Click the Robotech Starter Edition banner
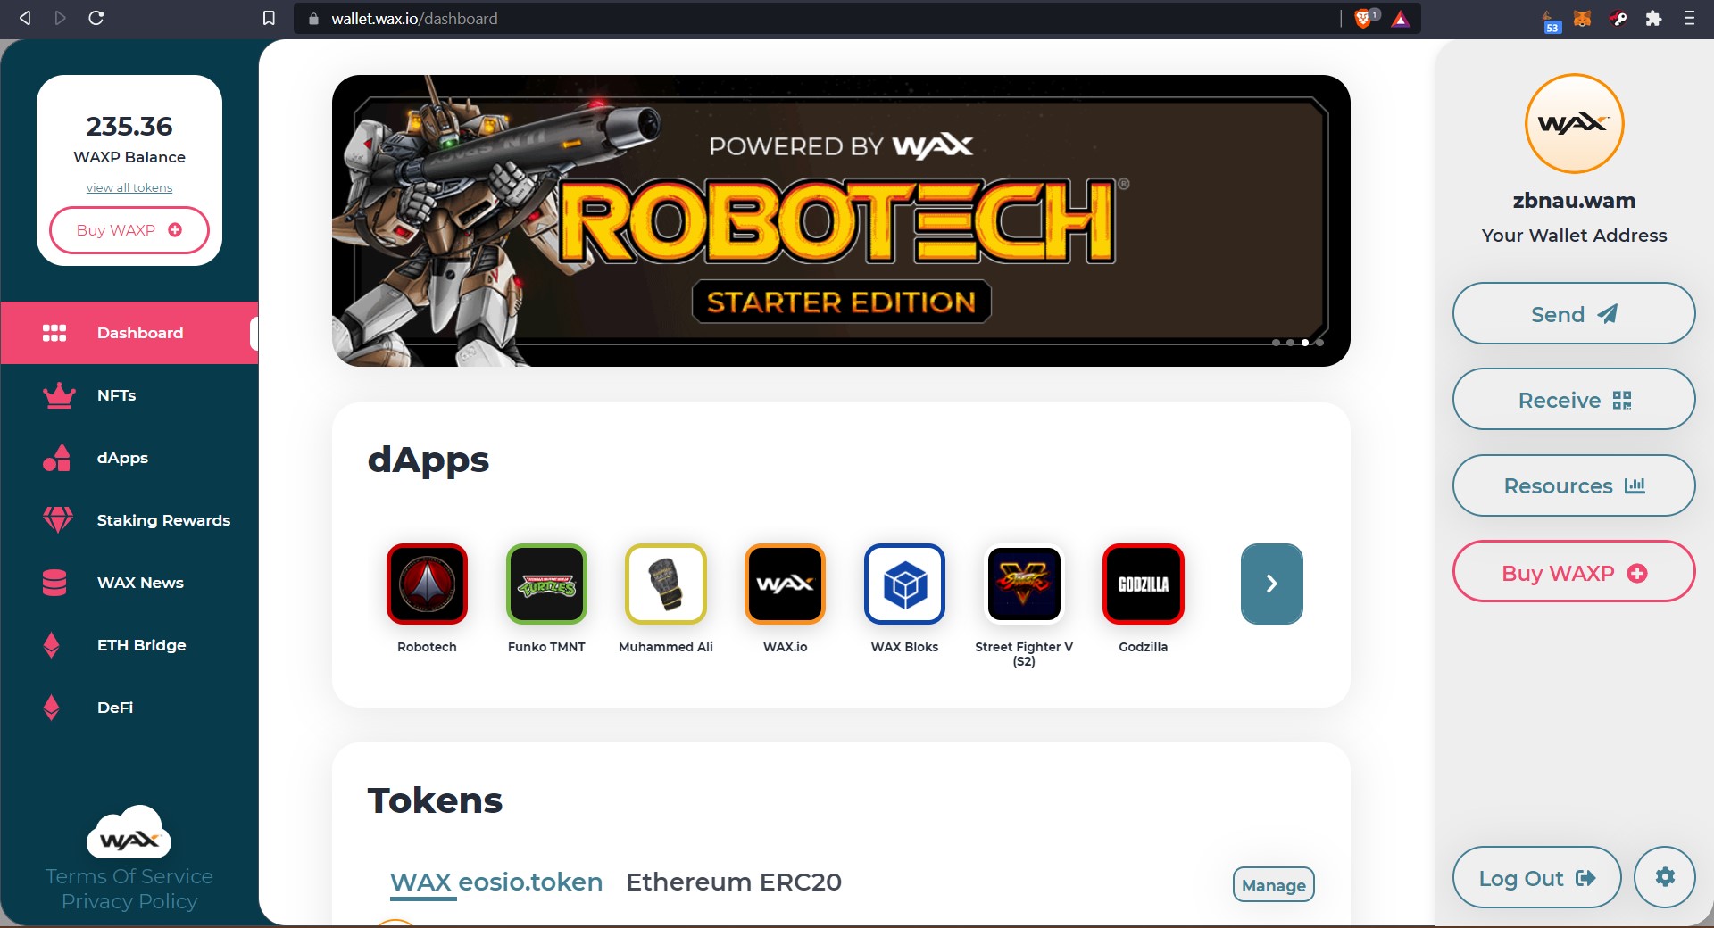The height and width of the screenshot is (928, 1714). tap(841, 220)
